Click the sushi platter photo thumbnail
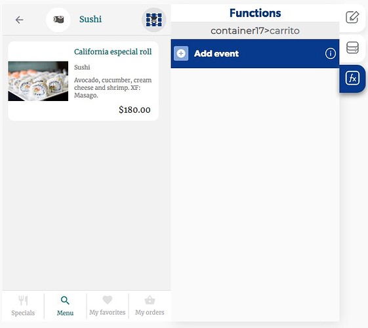Screen dimensions: 368x328 (38, 81)
